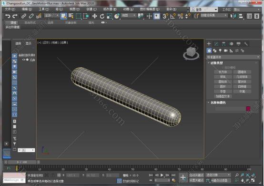Click the 长方体 box primitive button
Image resolution: width=264 pixels, height=186 pixels.
[223, 72]
